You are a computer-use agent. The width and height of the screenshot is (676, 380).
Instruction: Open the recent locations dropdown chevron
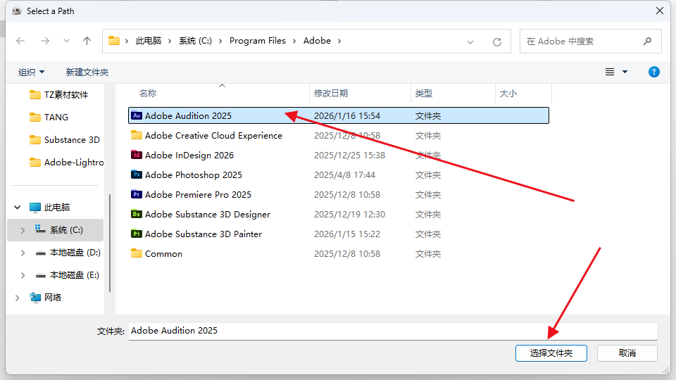point(66,41)
